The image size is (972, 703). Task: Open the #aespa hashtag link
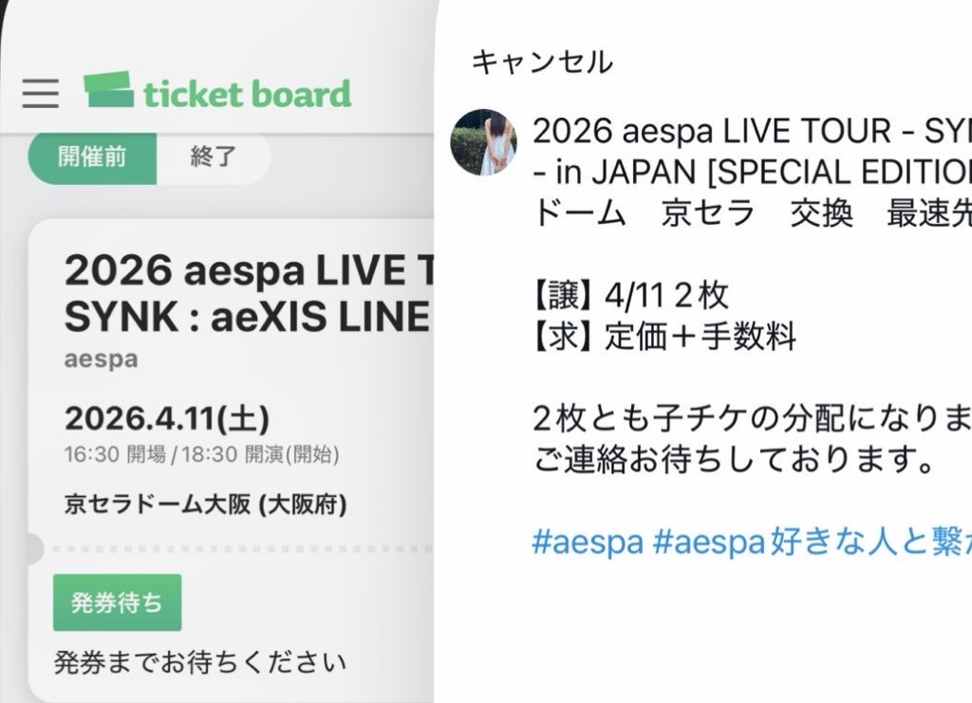click(x=589, y=542)
